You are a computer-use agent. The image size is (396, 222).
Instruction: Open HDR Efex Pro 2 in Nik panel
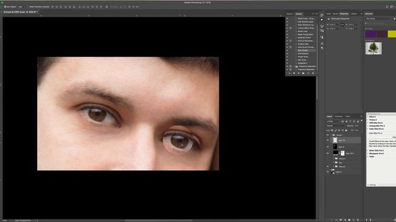[x=376, y=123]
